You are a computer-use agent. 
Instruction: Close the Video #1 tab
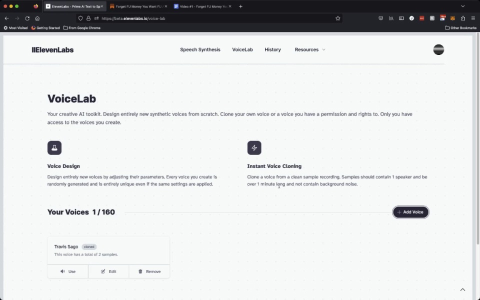pos(230,6)
